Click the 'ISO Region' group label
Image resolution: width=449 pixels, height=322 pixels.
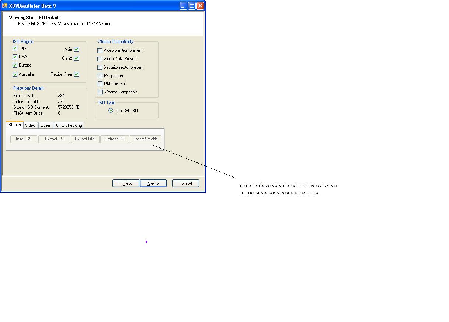(x=23, y=42)
